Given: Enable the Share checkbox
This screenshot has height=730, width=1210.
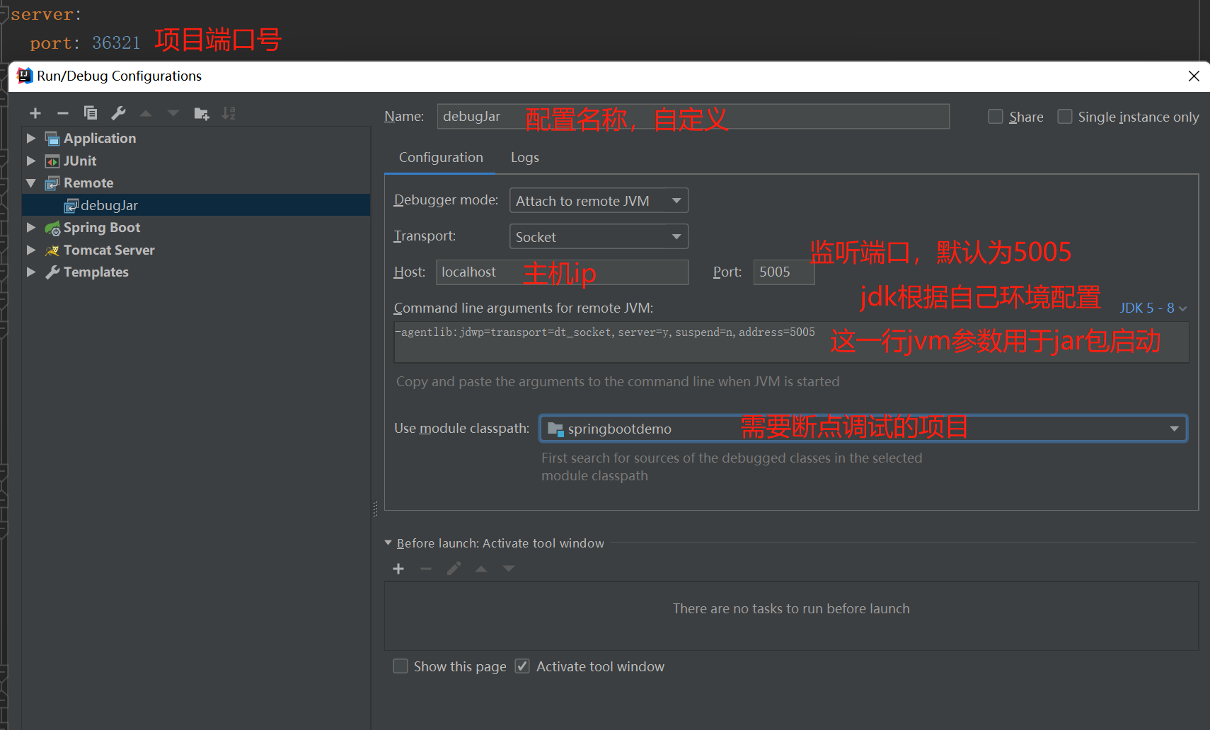Looking at the screenshot, I should point(995,116).
